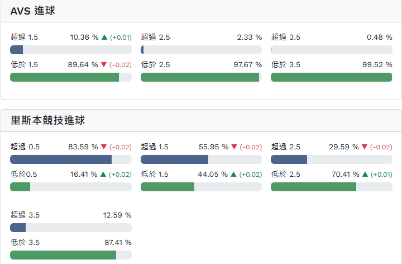Click the 低於 3.5 label beside 87.41 %
Screen dimensions: 402x264
click(25, 243)
